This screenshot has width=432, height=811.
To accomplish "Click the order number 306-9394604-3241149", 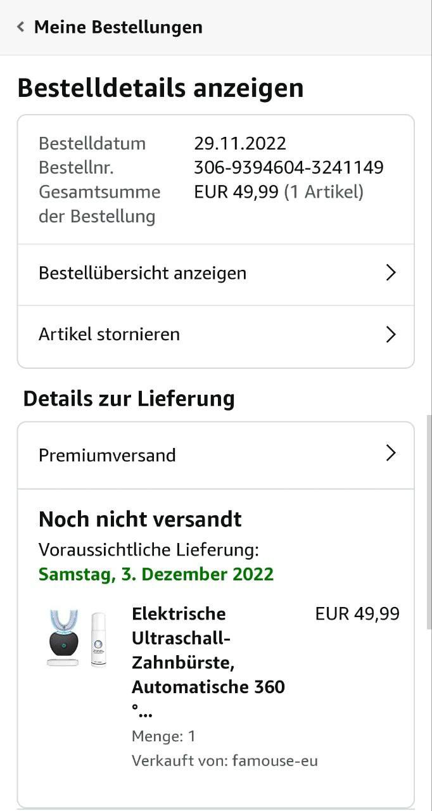I will tap(288, 168).
